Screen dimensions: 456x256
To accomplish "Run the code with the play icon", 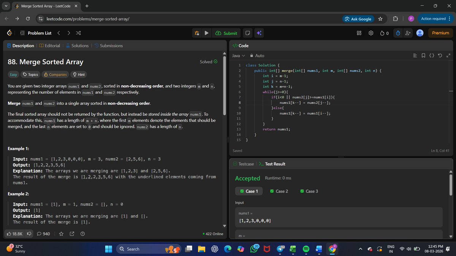I will pos(206,33).
